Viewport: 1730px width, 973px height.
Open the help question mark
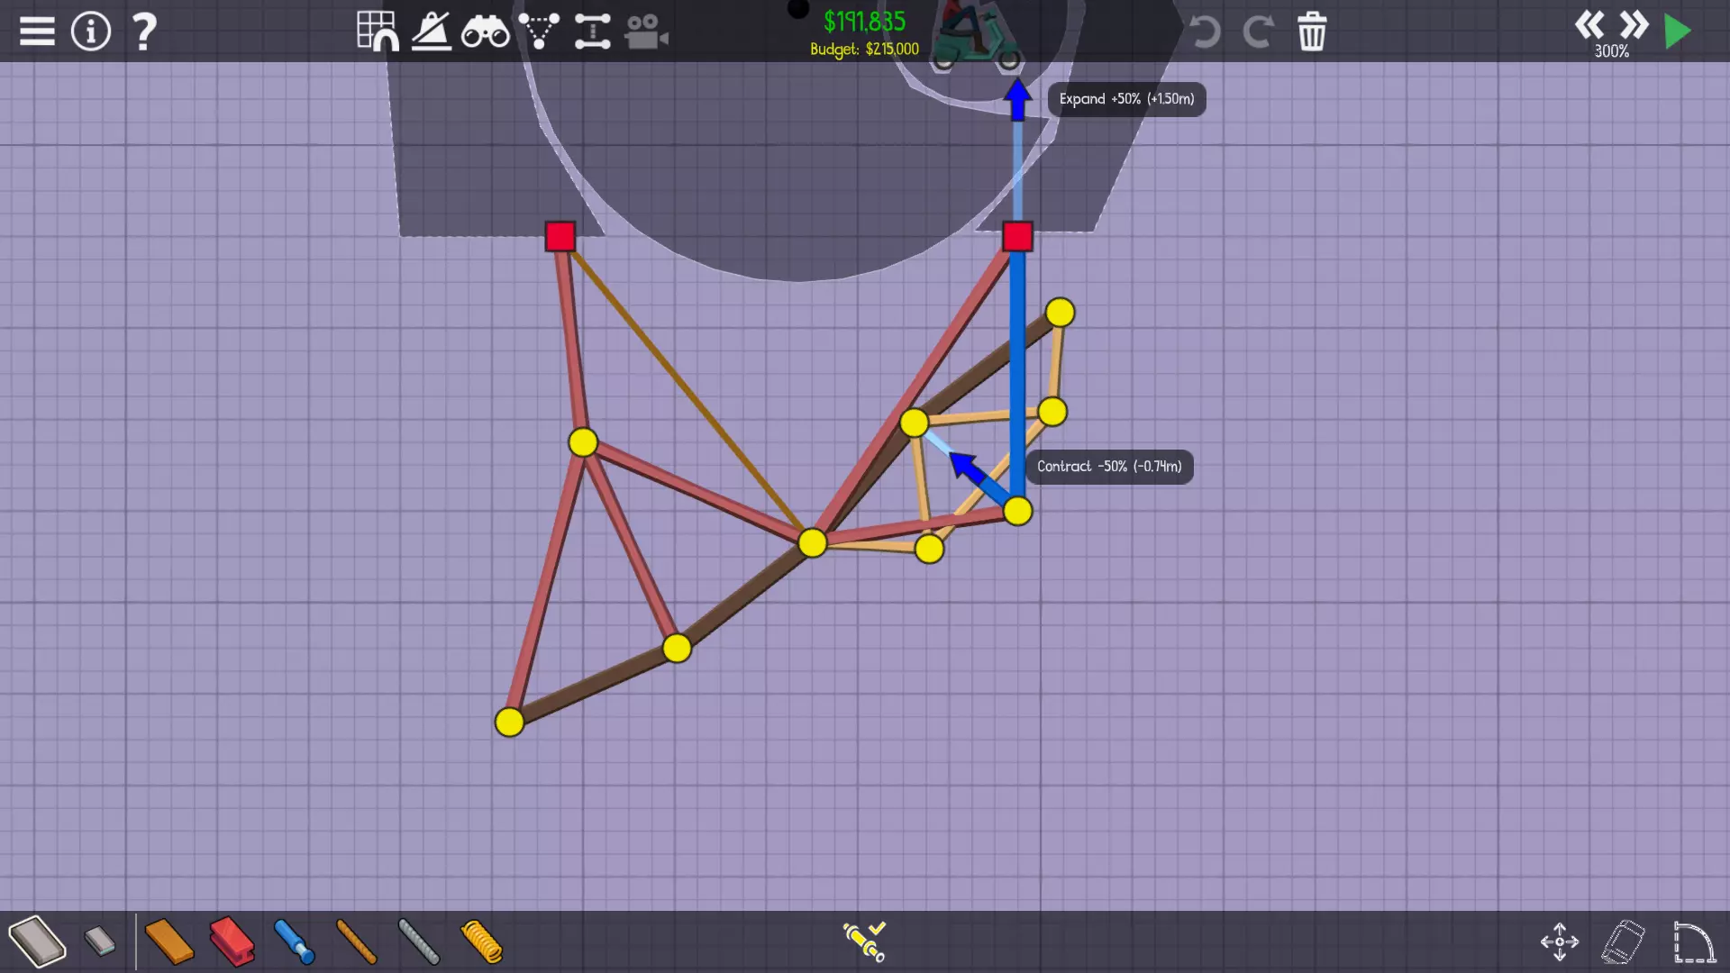tap(143, 32)
